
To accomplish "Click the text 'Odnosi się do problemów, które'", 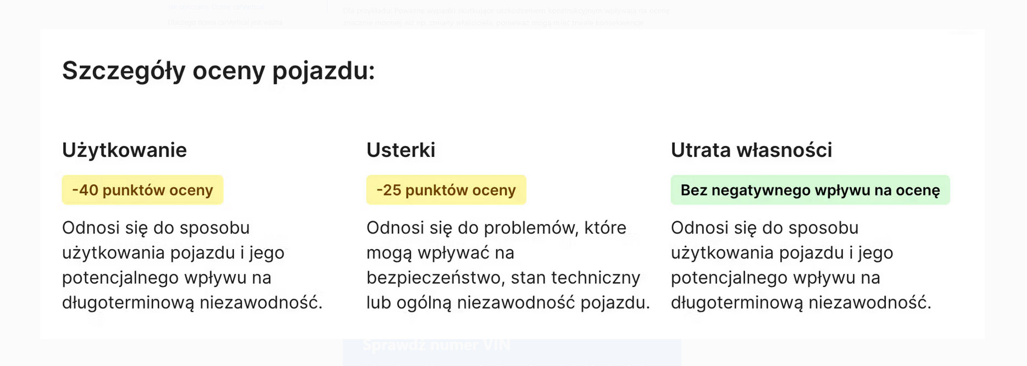I will point(496,228).
